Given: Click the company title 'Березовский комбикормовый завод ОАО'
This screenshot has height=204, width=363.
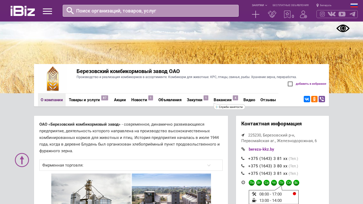Looking at the screenshot, I should 128,71.
